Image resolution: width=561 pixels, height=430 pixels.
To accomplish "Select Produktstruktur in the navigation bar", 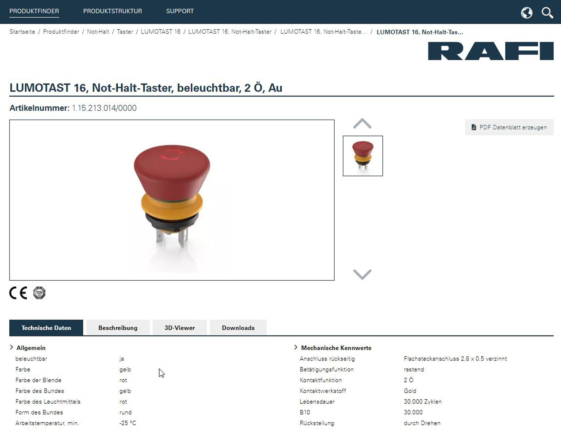I will (112, 11).
